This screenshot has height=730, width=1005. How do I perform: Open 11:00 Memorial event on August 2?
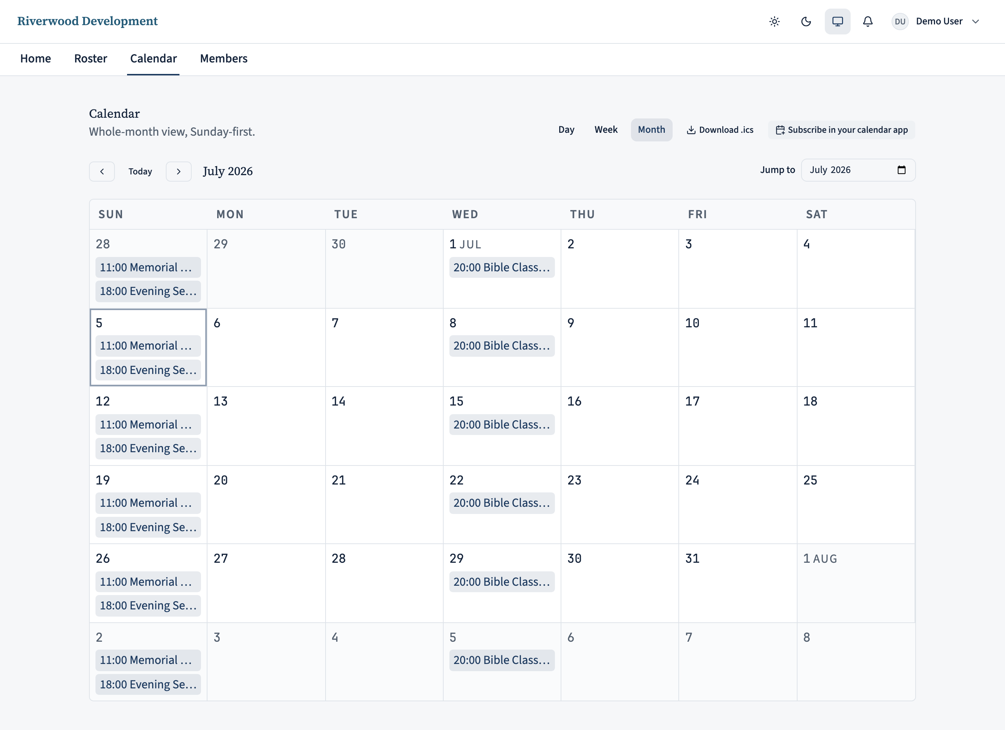tap(148, 660)
